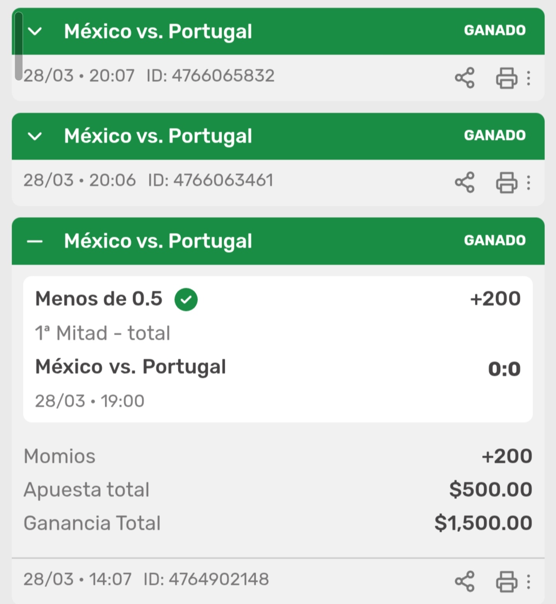Share bet ID 4766065832
The width and height of the screenshot is (556, 604).
pos(464,78)
